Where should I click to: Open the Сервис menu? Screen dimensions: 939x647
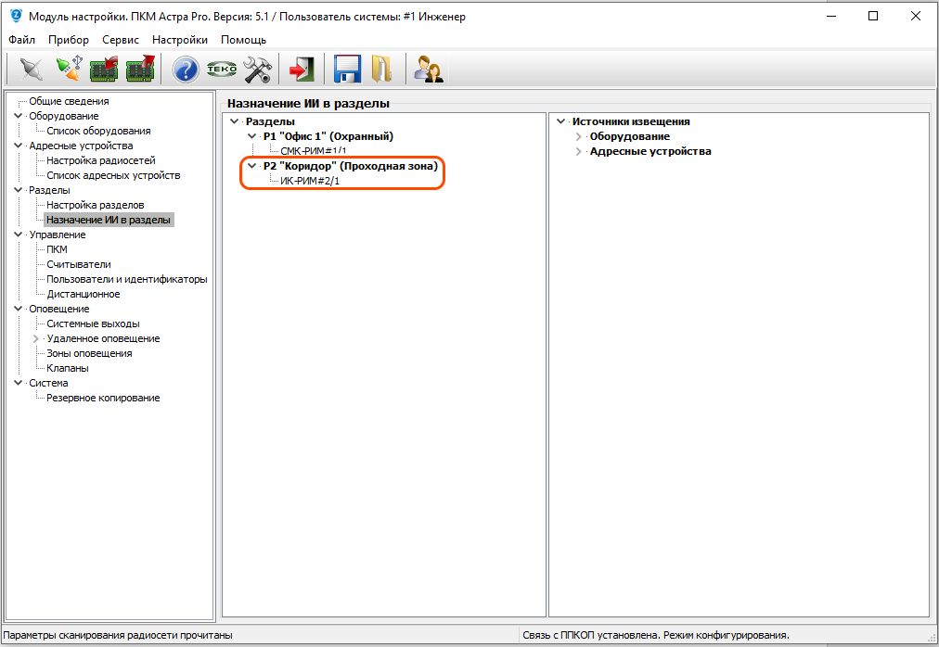pyautogui.click(x=121, y=40)
